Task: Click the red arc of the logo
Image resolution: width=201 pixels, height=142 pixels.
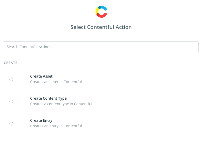Action: [x=102, y=16]
